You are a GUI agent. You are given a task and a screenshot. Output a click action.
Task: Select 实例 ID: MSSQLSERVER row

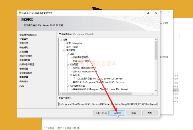click(85, 72)
